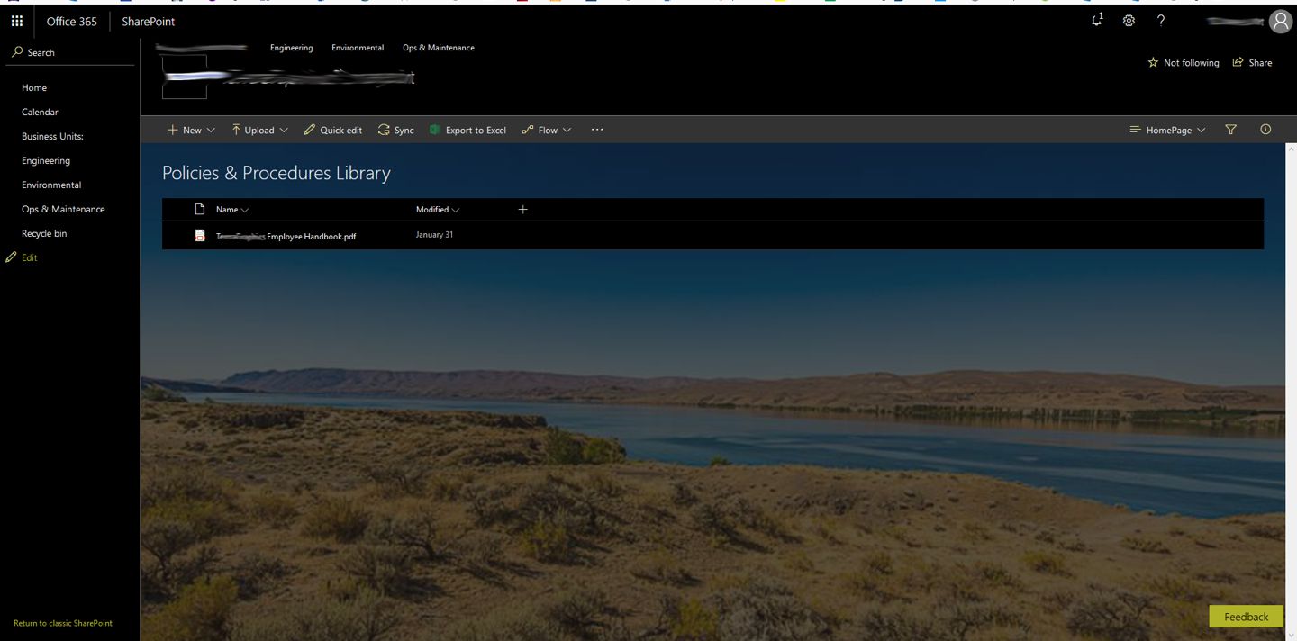
Task: Expand the Flow dropdown chevron
Action: (567, 131)
